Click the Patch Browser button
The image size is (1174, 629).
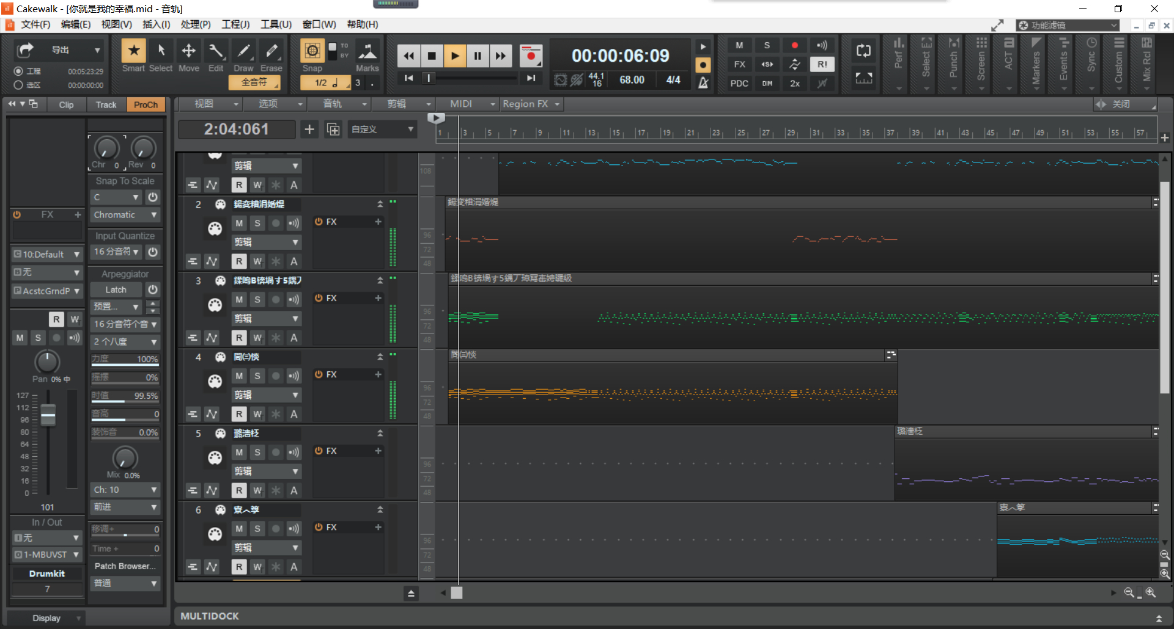tap(125, 566)
